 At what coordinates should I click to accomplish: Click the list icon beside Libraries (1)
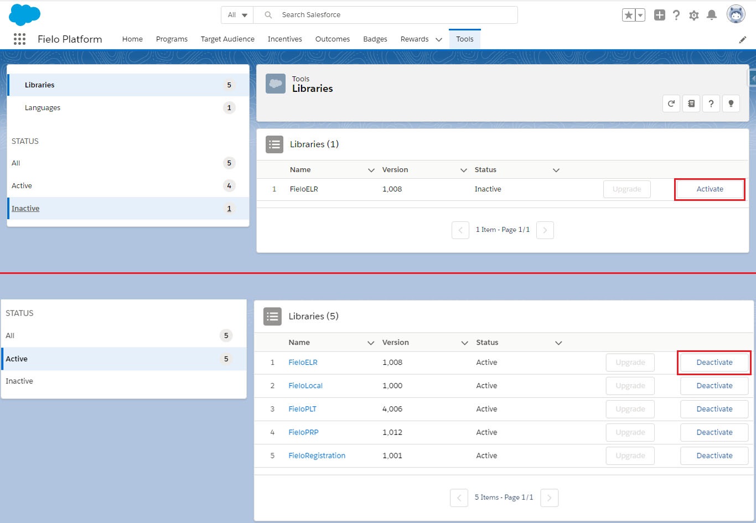(275, 144)
